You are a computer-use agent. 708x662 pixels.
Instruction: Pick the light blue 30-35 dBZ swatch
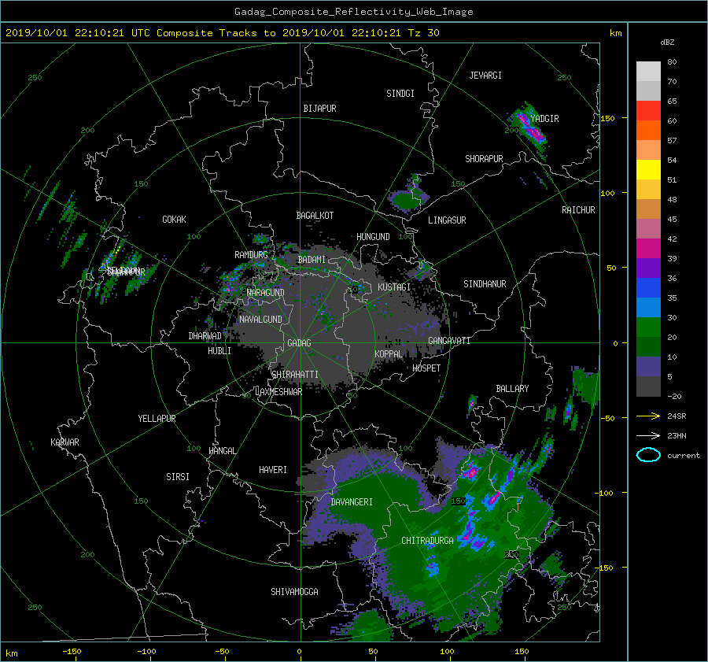(x=648, y=307)
